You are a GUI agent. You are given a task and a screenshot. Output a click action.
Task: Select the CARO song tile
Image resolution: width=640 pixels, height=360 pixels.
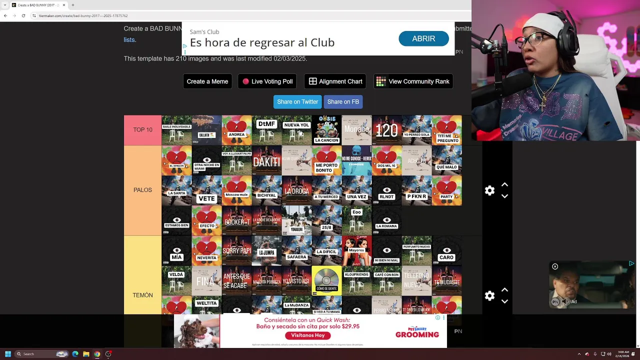446,250
